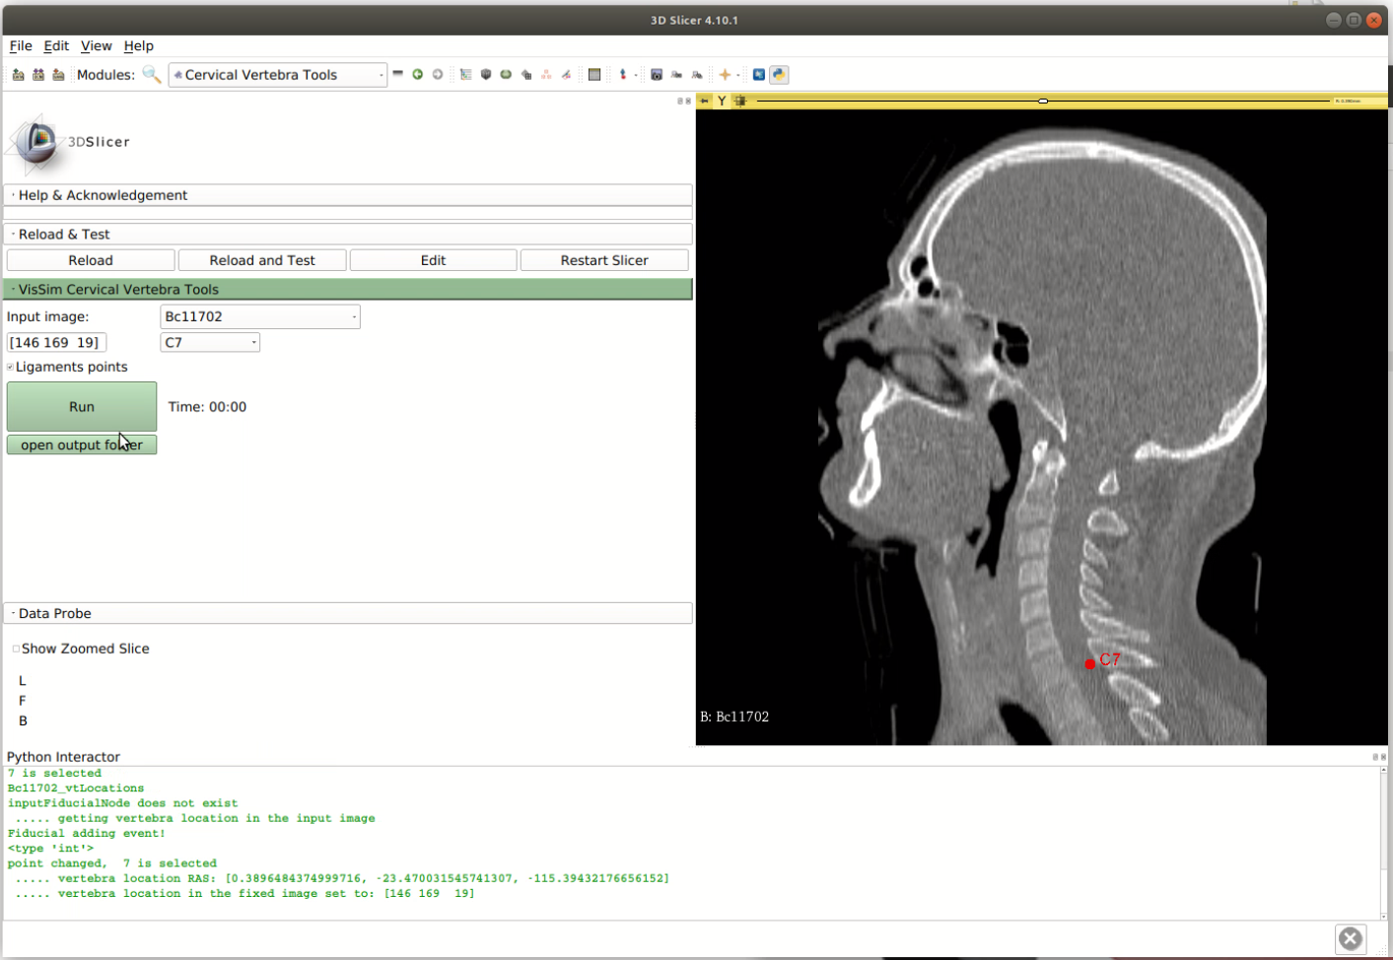The image size is (1393, 960).
Task: Open the Bc11702 input image dropdown
Action: pos(259,316)
